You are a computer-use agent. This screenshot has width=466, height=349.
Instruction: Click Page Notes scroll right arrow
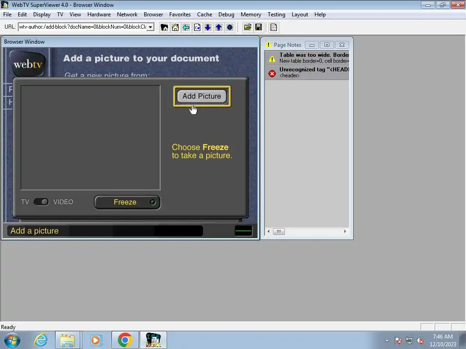pyautogui.click(x=345, y=231)
